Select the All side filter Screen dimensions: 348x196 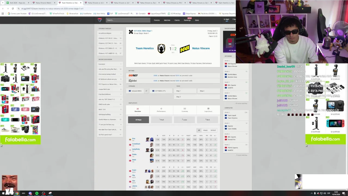(x=199, y=130)
